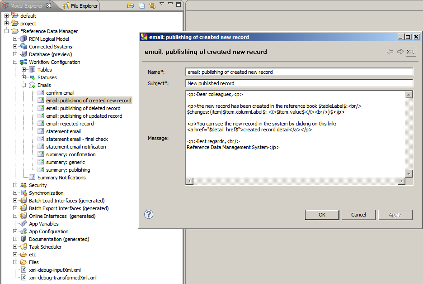Click the open folder toolbar icon

[x=131, y=5]
